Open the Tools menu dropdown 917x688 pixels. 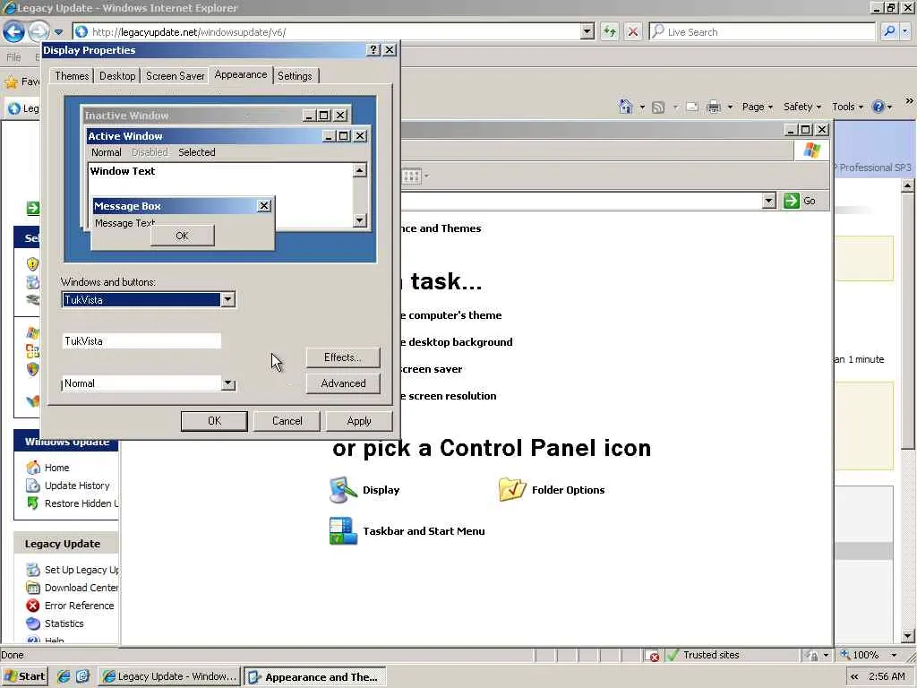(847, 107)
